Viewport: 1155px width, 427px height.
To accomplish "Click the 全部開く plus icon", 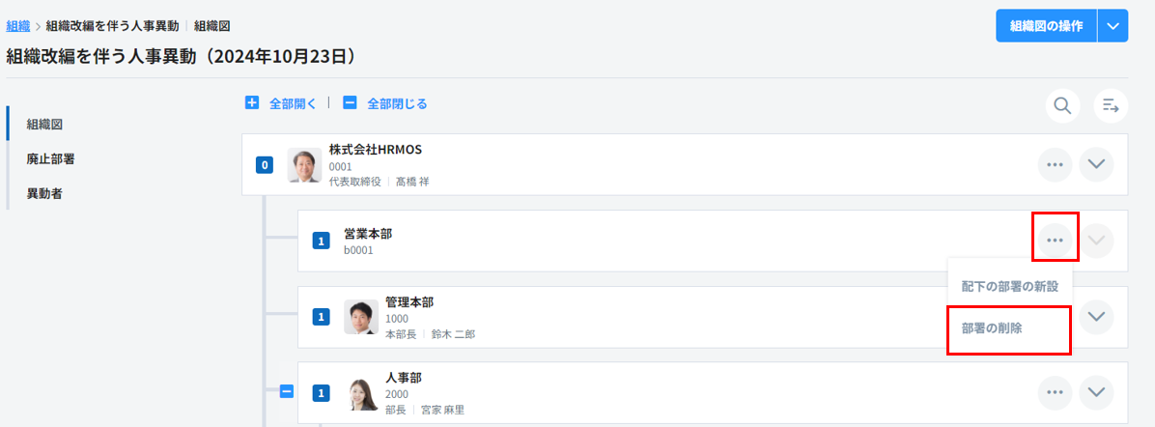I will (252, 103).
